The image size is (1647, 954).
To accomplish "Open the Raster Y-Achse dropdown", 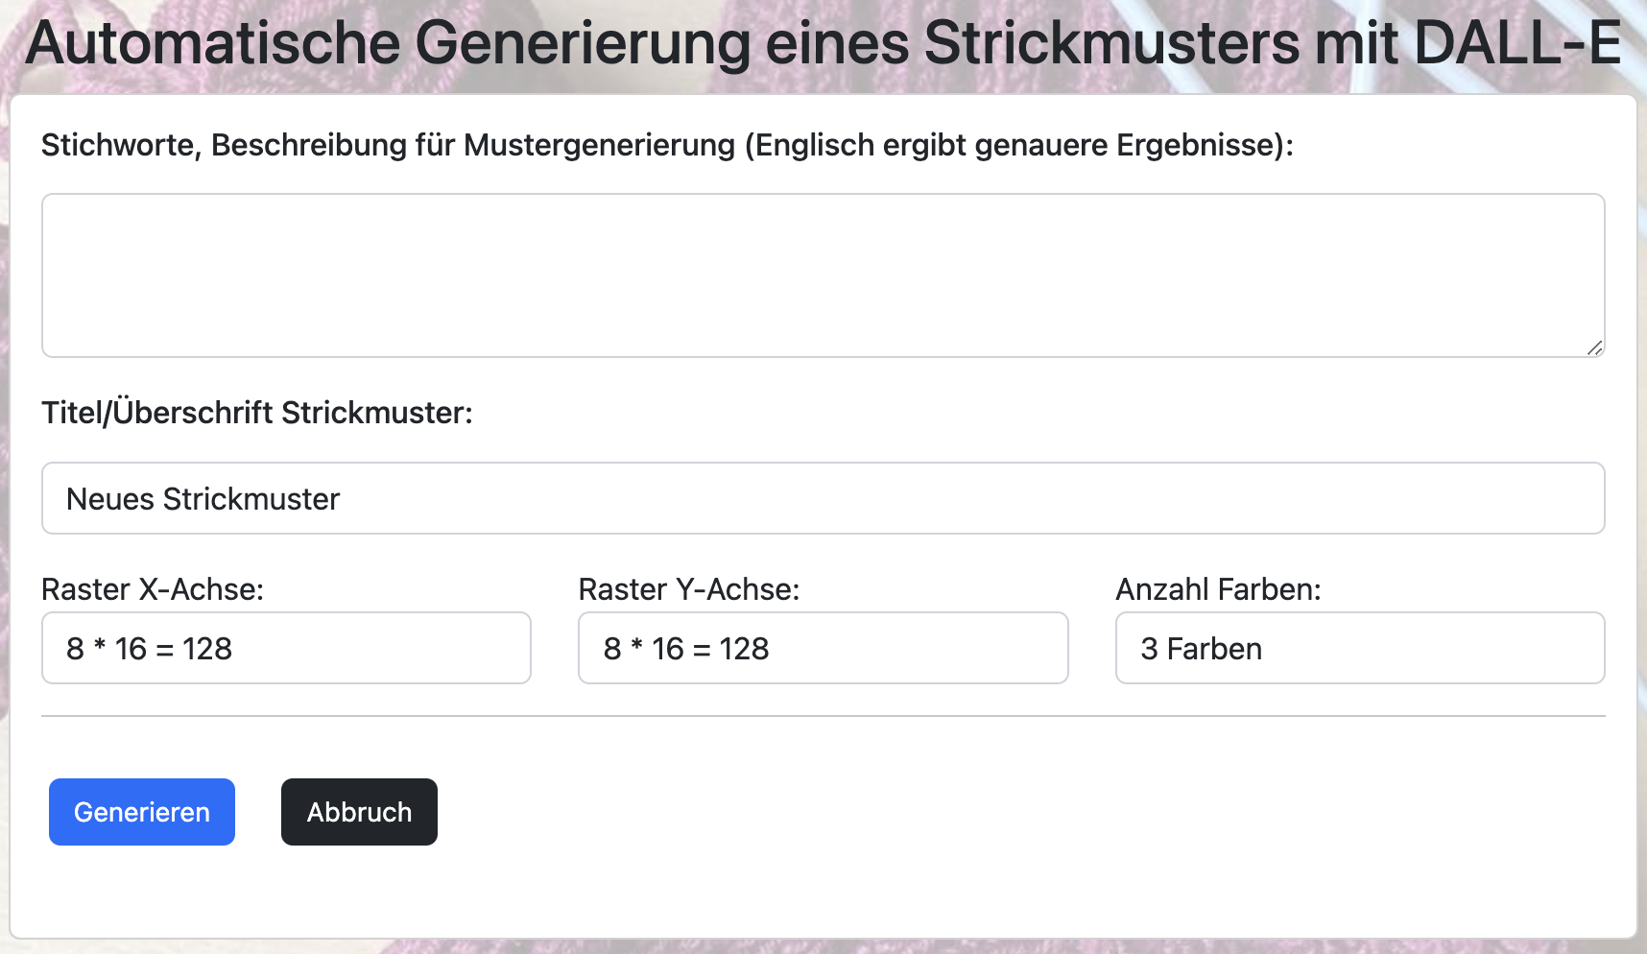I will (x=823, y=648).
